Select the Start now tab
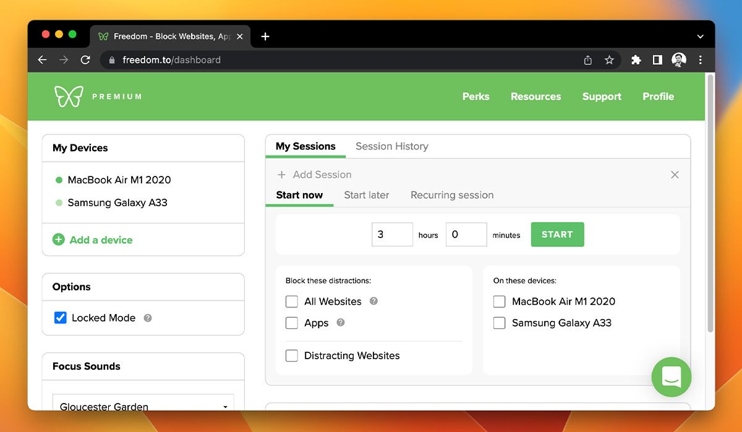 (x=299, y=195)
